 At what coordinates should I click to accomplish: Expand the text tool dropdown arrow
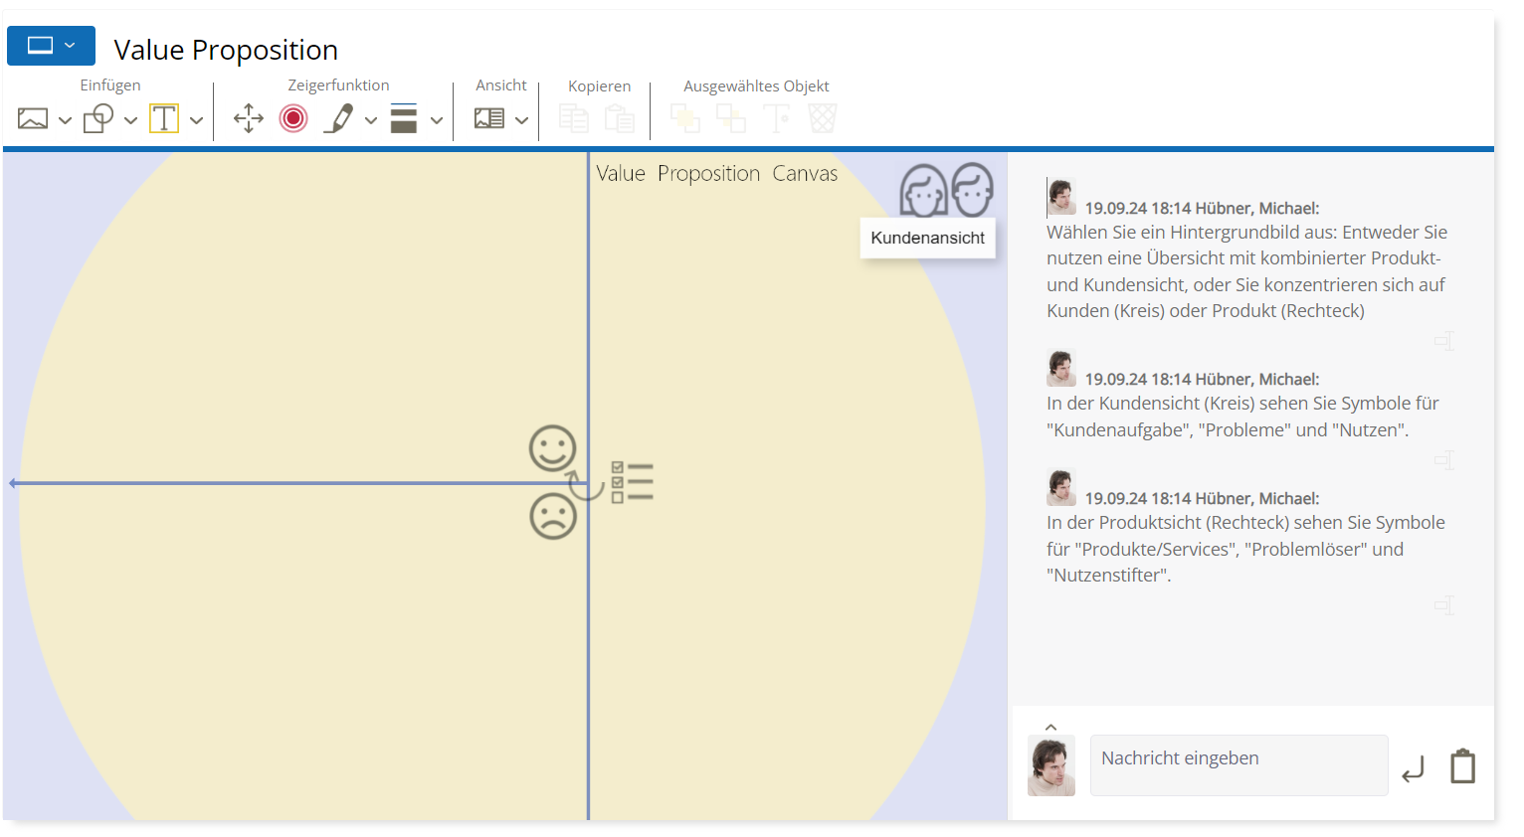[196, 120]
